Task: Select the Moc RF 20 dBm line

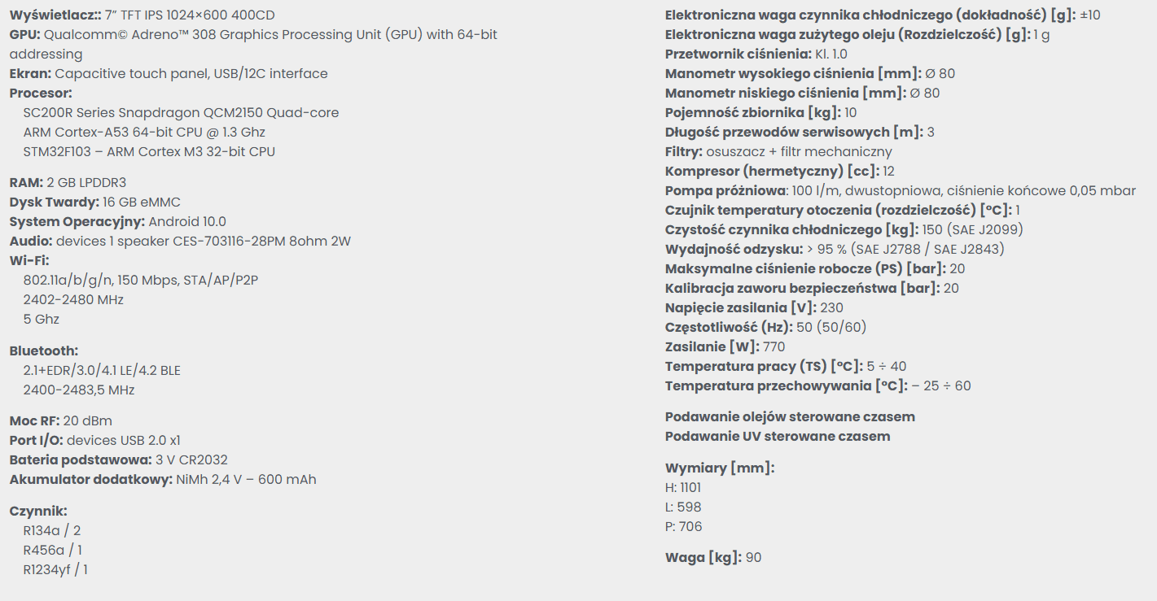Action: (x=60, y=420)
